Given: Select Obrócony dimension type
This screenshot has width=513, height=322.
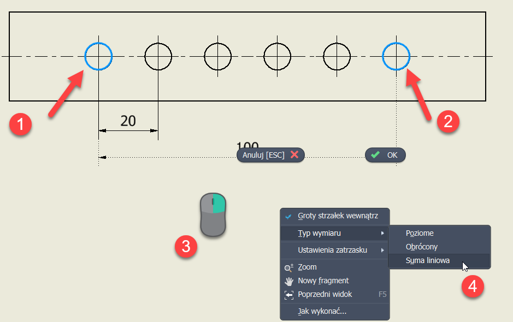Looking at the screenshot, I should 422,247.
